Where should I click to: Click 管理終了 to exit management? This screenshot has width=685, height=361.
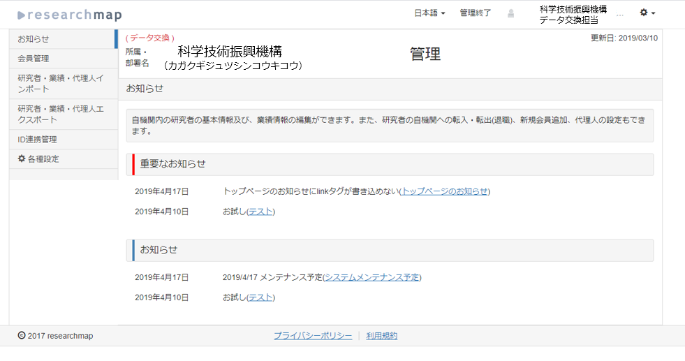[476, 13]
